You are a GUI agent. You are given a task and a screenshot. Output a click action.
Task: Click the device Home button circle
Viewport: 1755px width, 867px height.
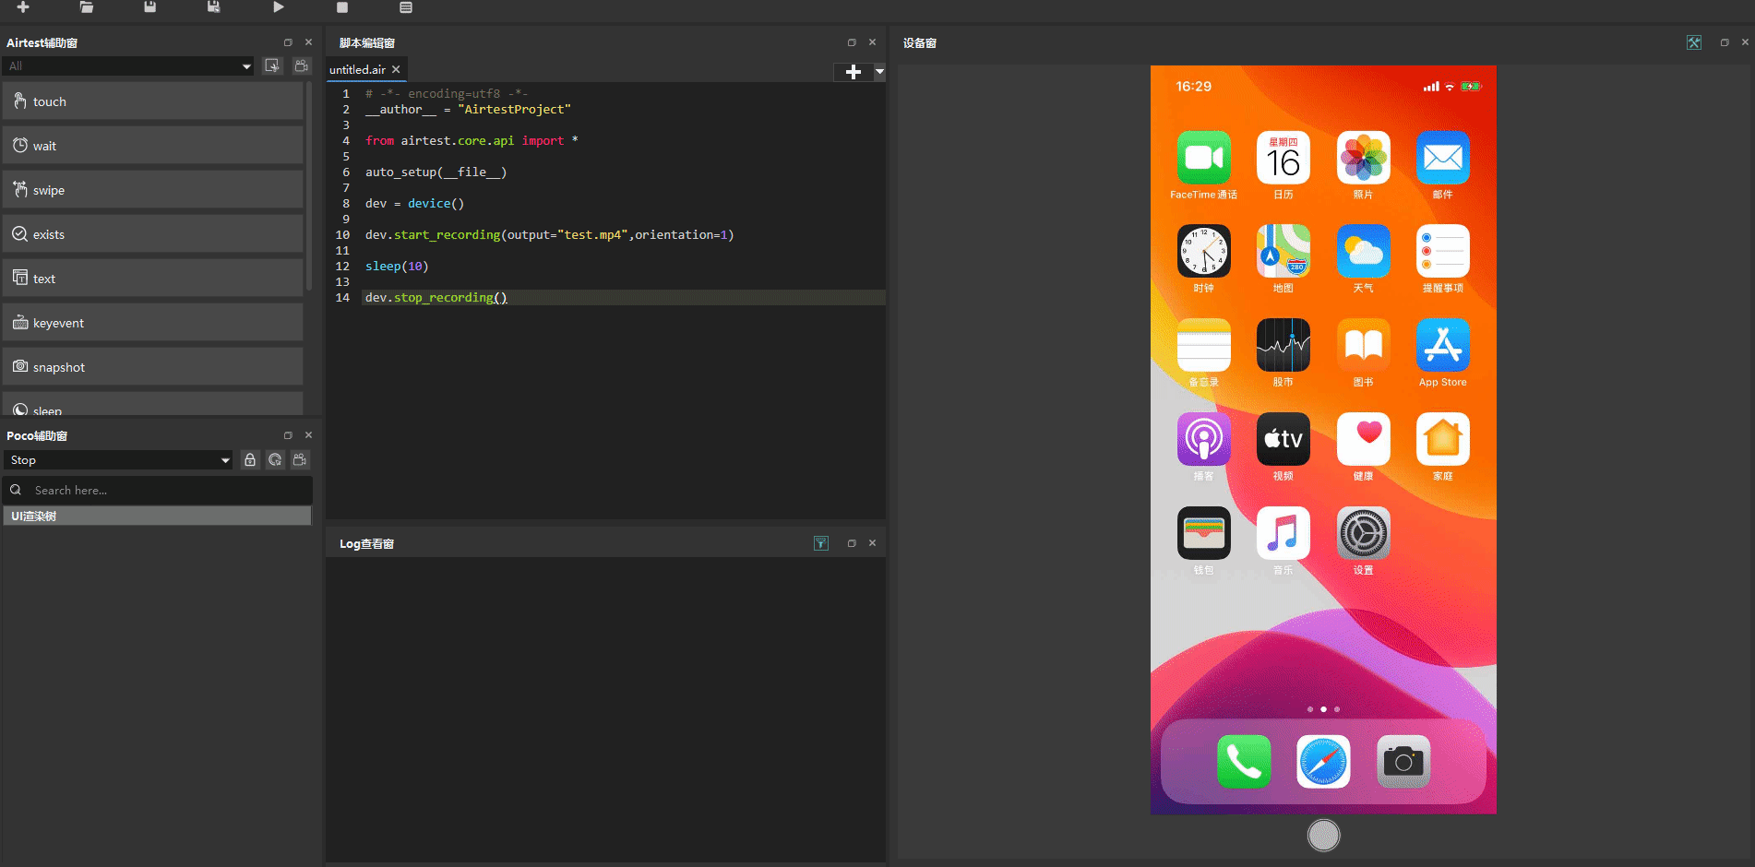[1324, 836]
